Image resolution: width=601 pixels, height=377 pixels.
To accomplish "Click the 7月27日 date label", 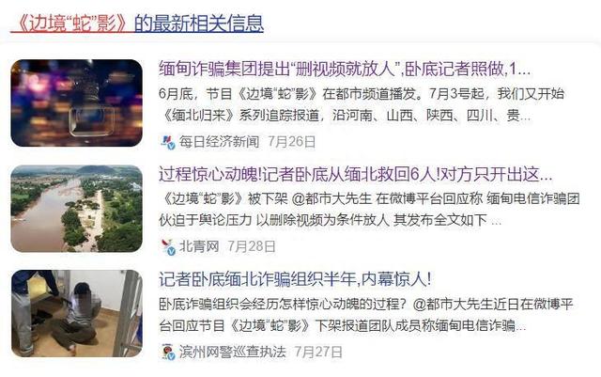I will 318,352.
